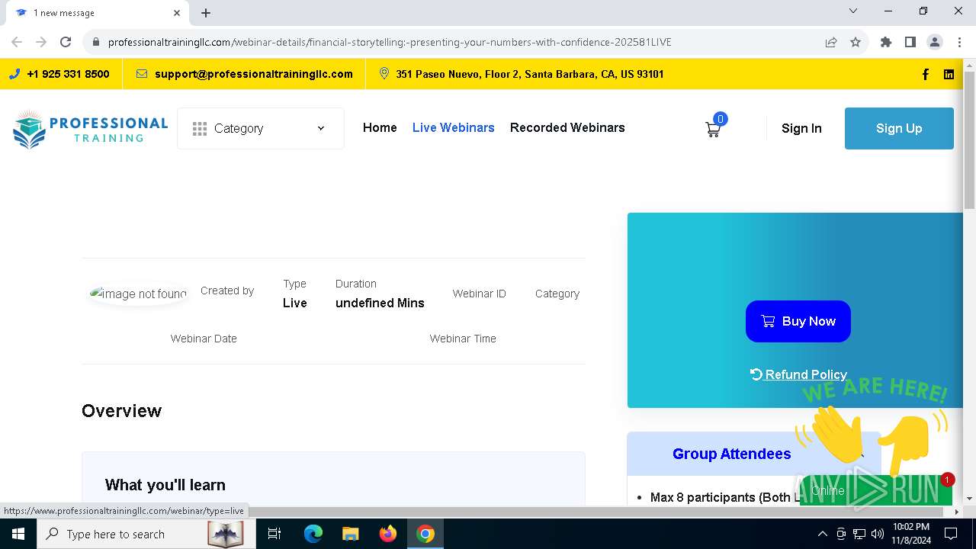The height and width of the screenshot is (549, 976).
Task: Open the notification center icon
Action: point(951,534)
